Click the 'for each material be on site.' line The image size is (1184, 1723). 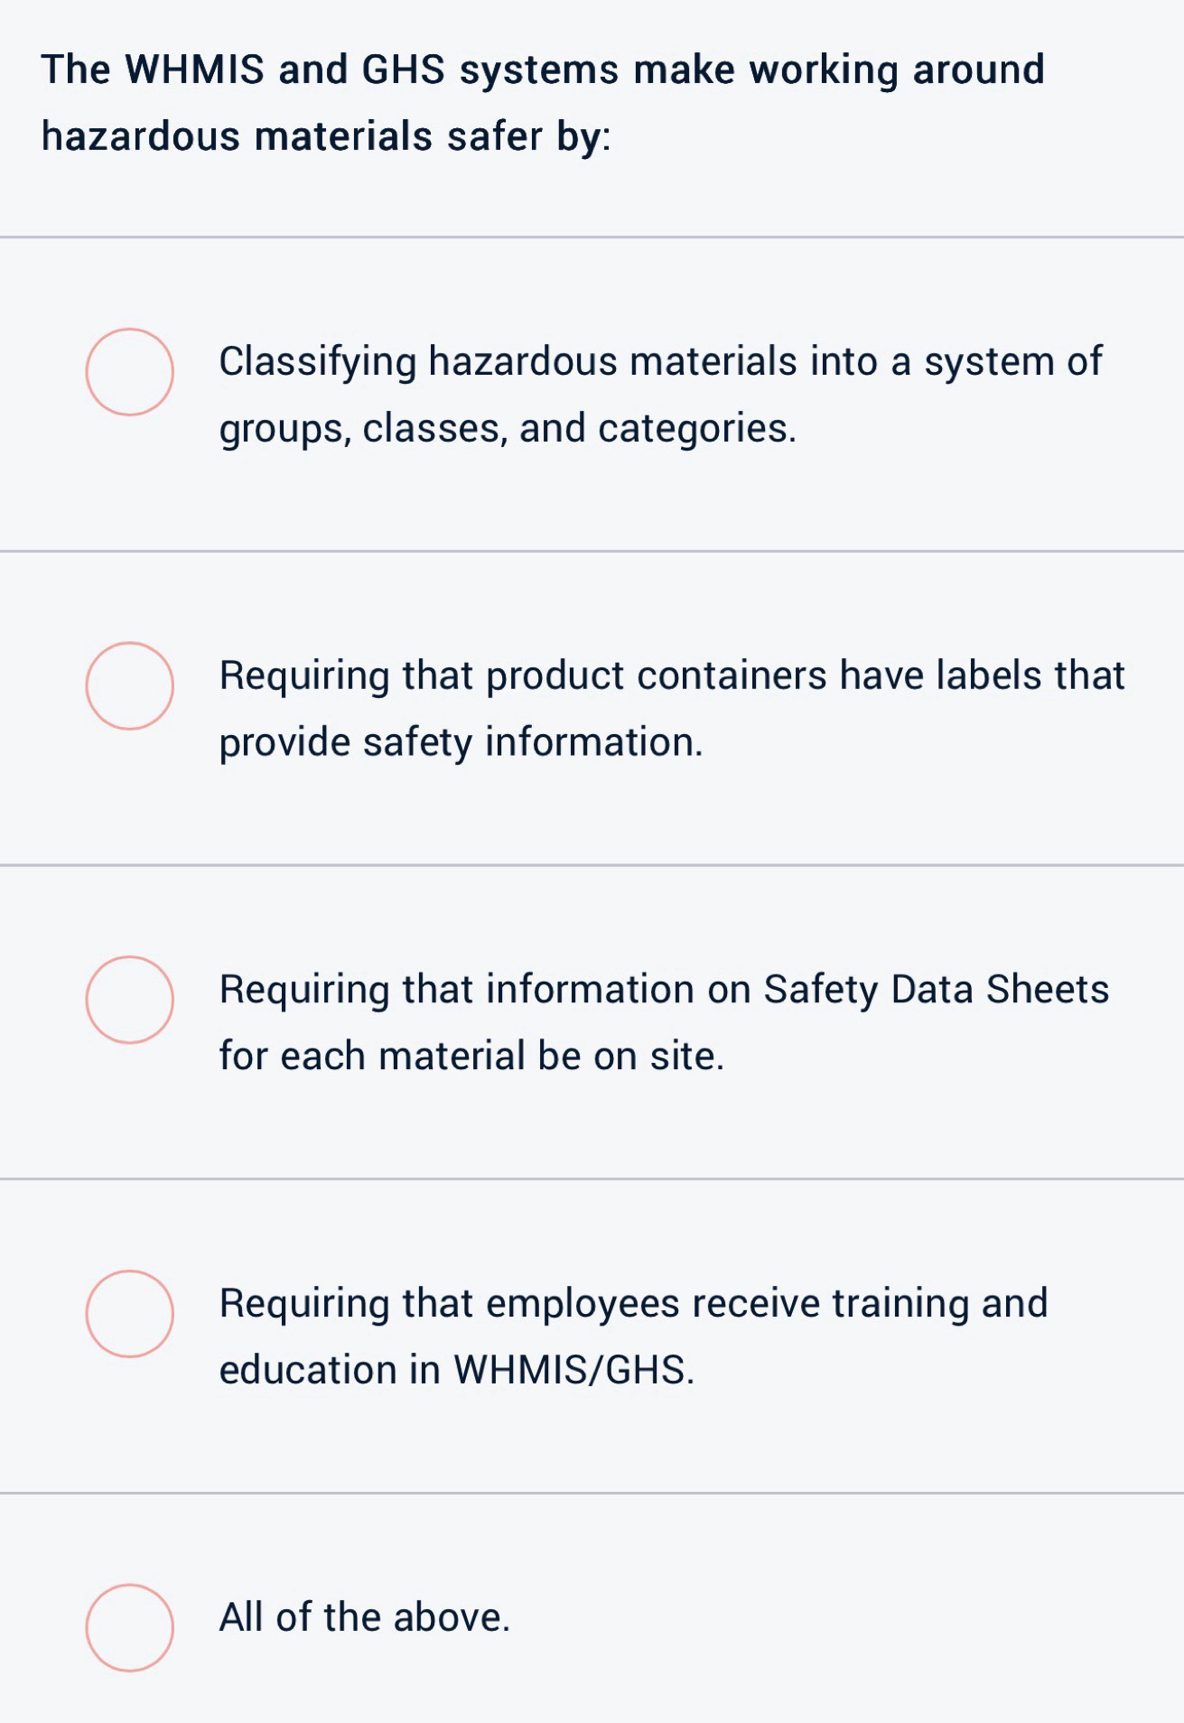pos(472,1056)
